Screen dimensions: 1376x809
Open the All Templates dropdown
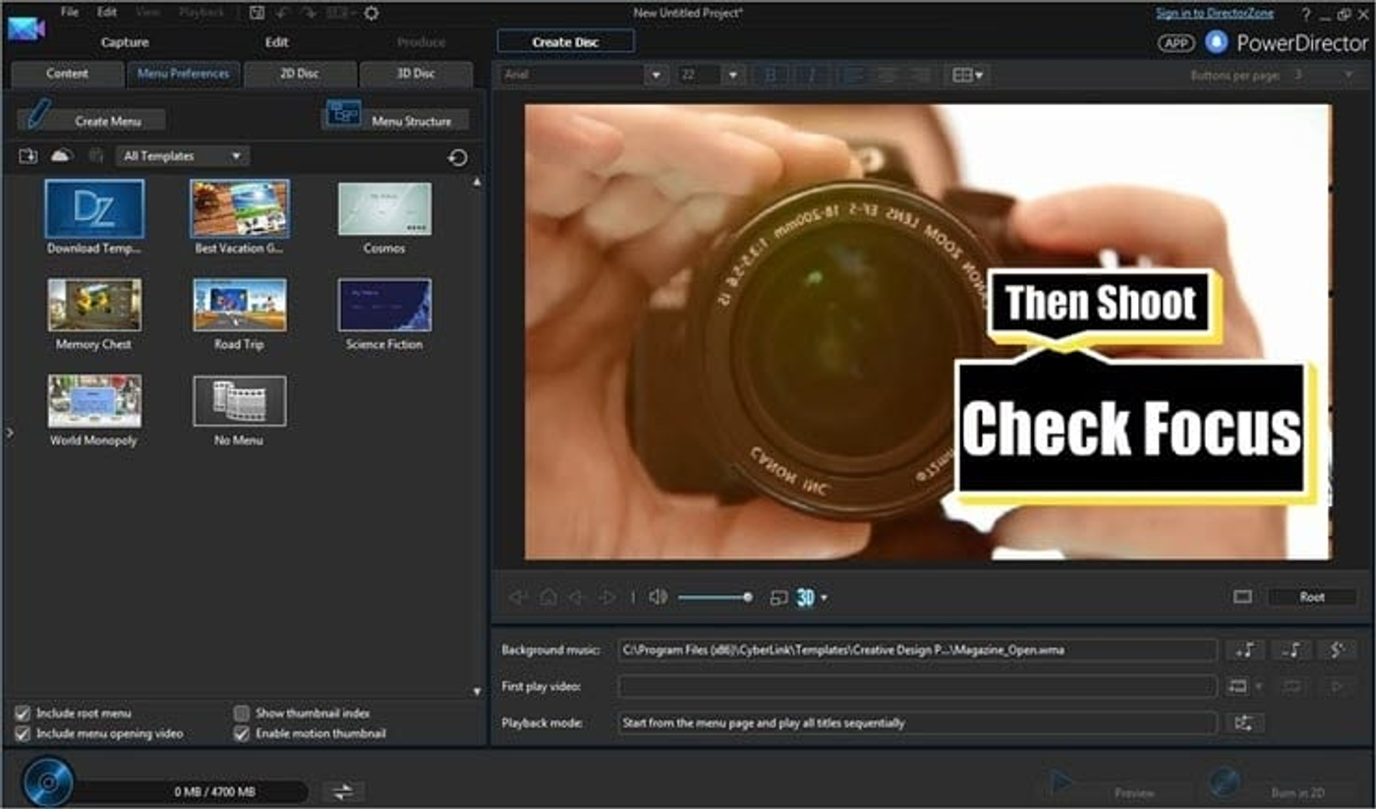pyautogui.click(x=182, y=155)
